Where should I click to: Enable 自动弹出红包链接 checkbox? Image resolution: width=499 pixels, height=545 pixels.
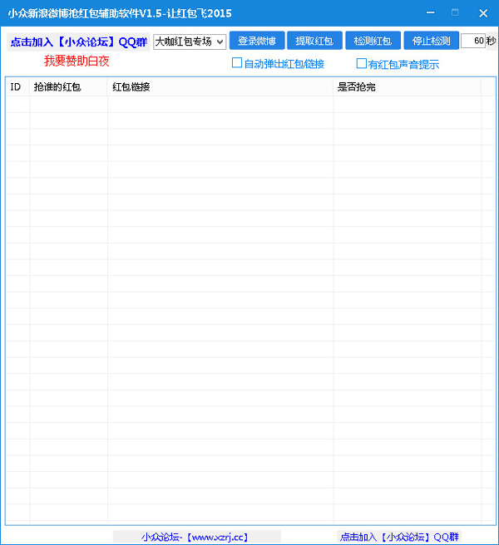tap(237, 63)
